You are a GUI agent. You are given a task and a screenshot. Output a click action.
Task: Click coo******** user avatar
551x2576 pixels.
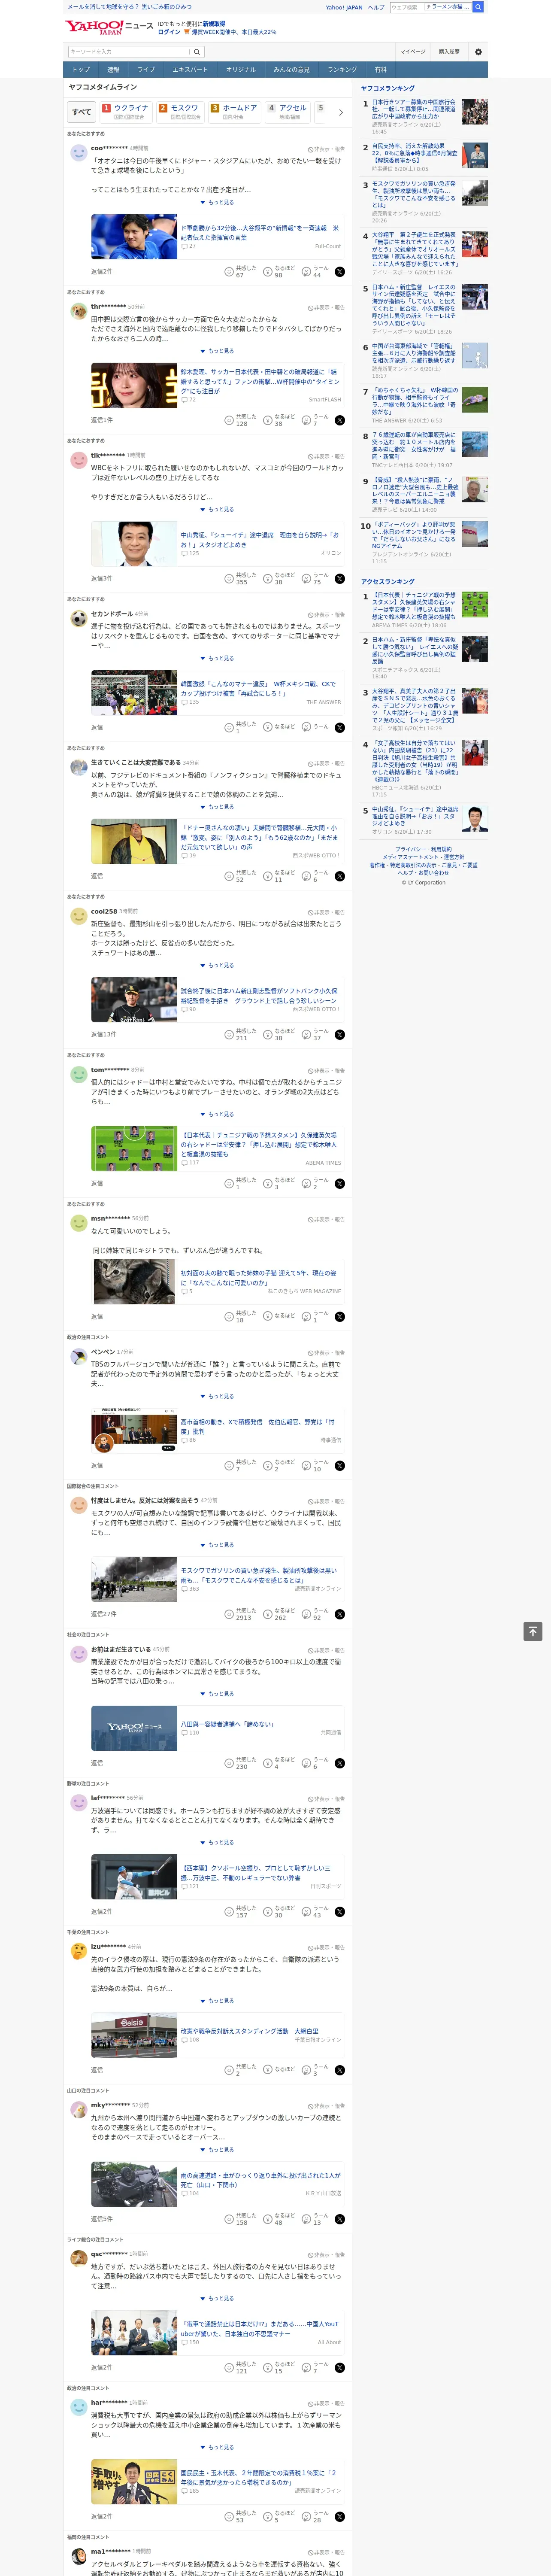click(x=78, y=153)
